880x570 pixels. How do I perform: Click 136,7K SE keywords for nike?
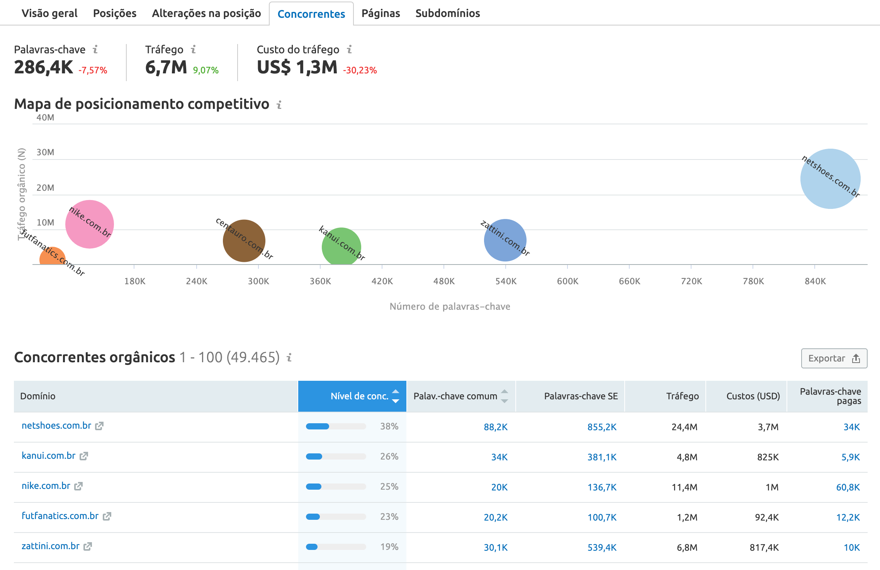(x=602, y=487)
